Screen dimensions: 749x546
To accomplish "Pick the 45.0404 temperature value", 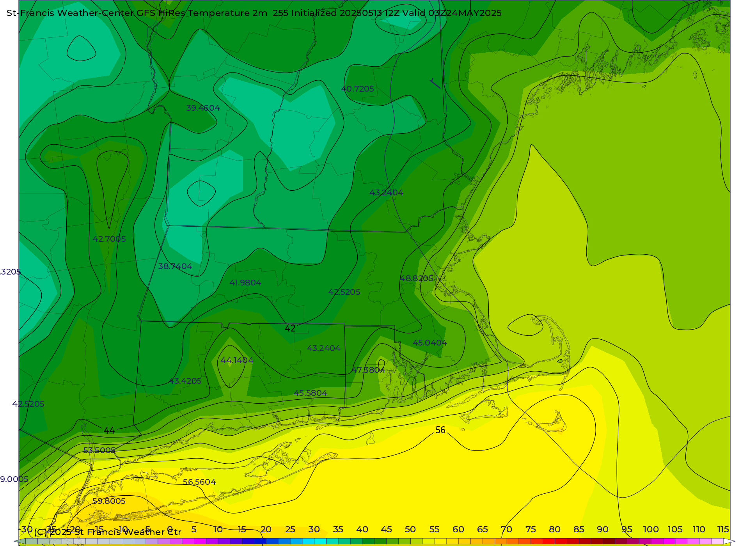I will (x=430, y=343).
